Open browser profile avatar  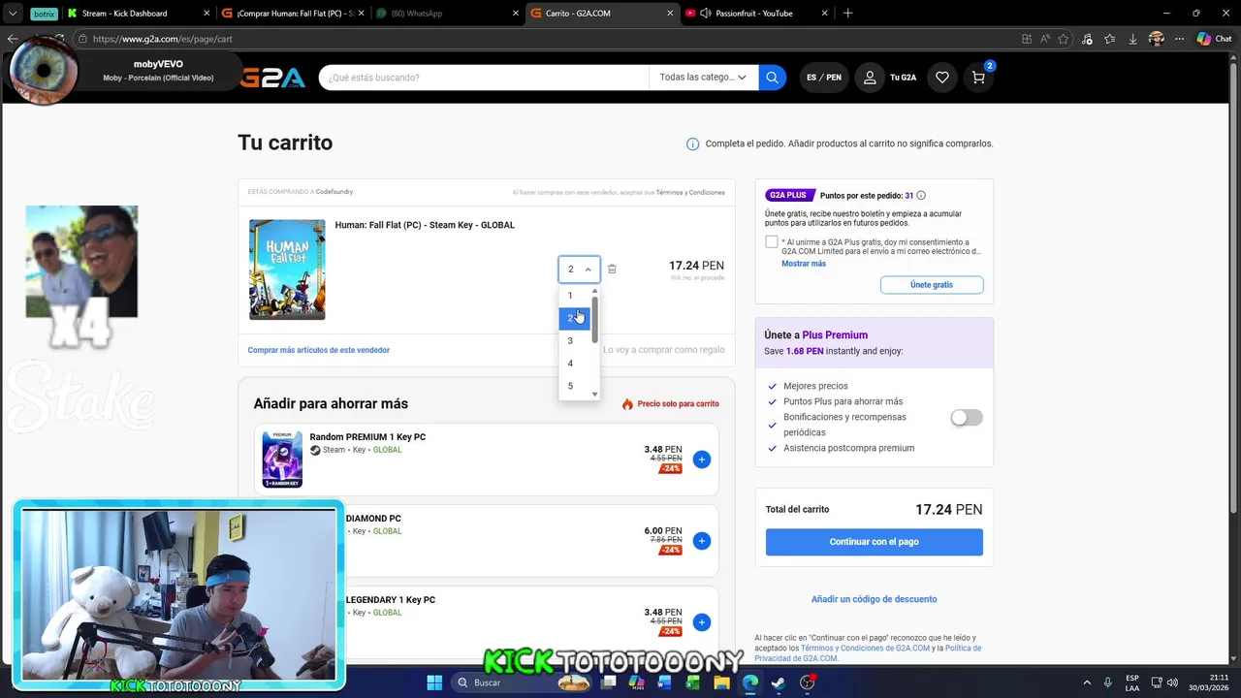pyautogui.click(x=1156, y=39)
